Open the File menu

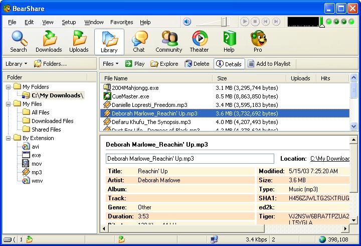coord(12,22)
